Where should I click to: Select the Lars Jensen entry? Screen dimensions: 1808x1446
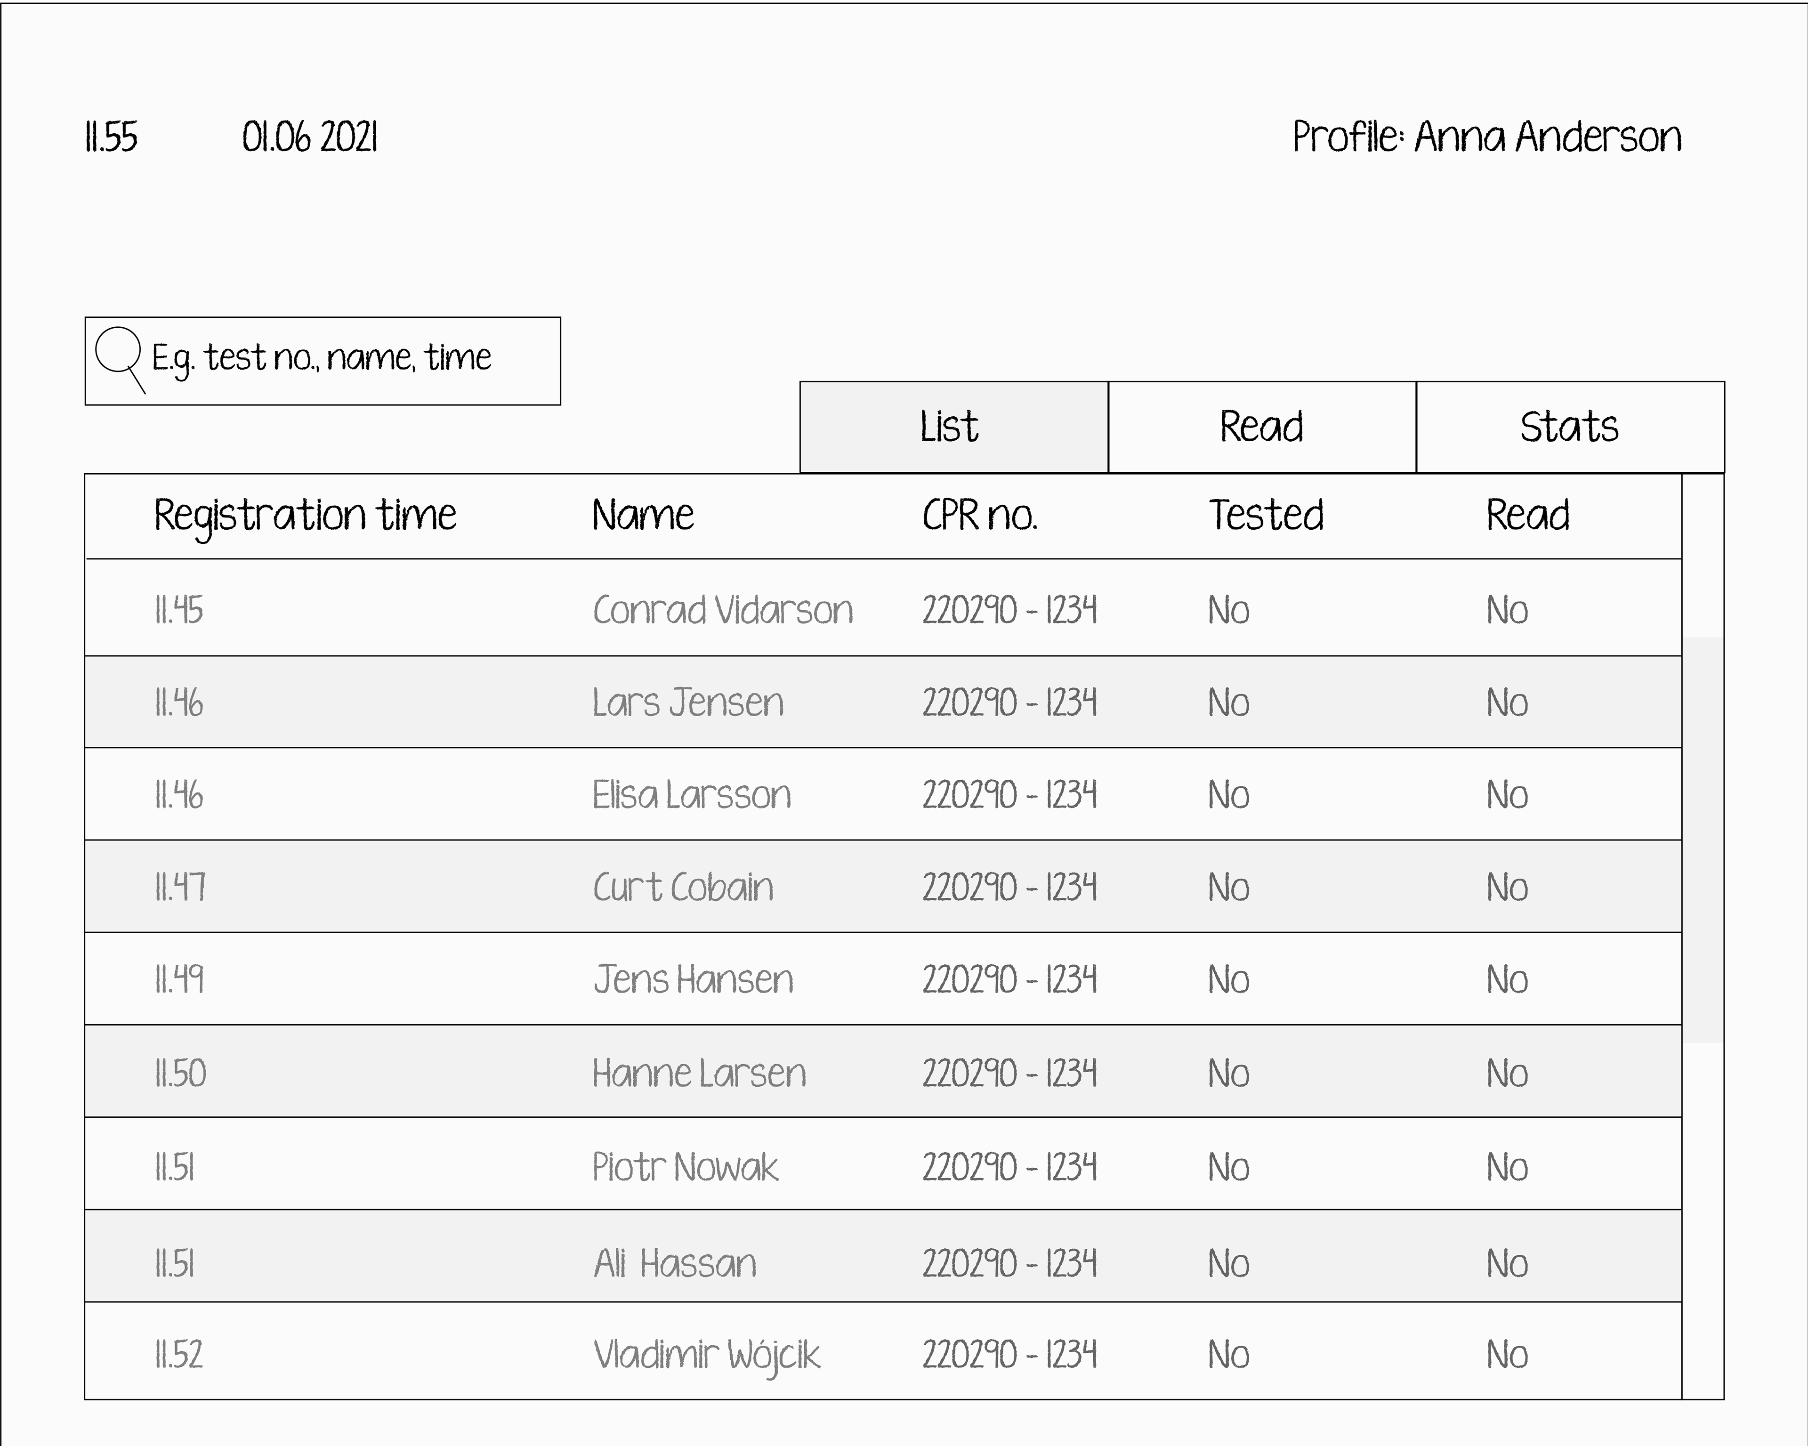coord(687,703)
